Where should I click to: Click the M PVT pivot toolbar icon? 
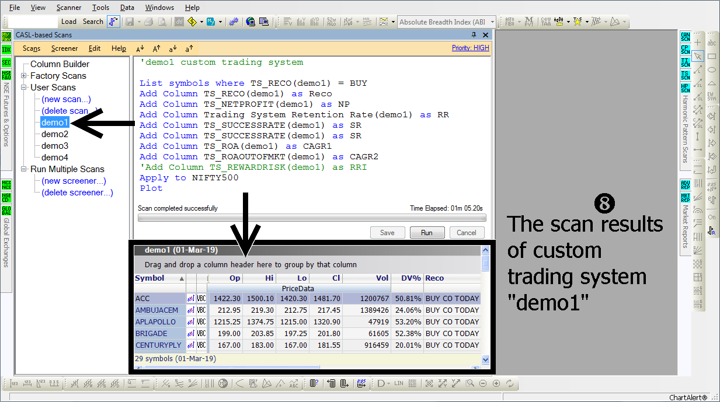click(x=529, y=22)
